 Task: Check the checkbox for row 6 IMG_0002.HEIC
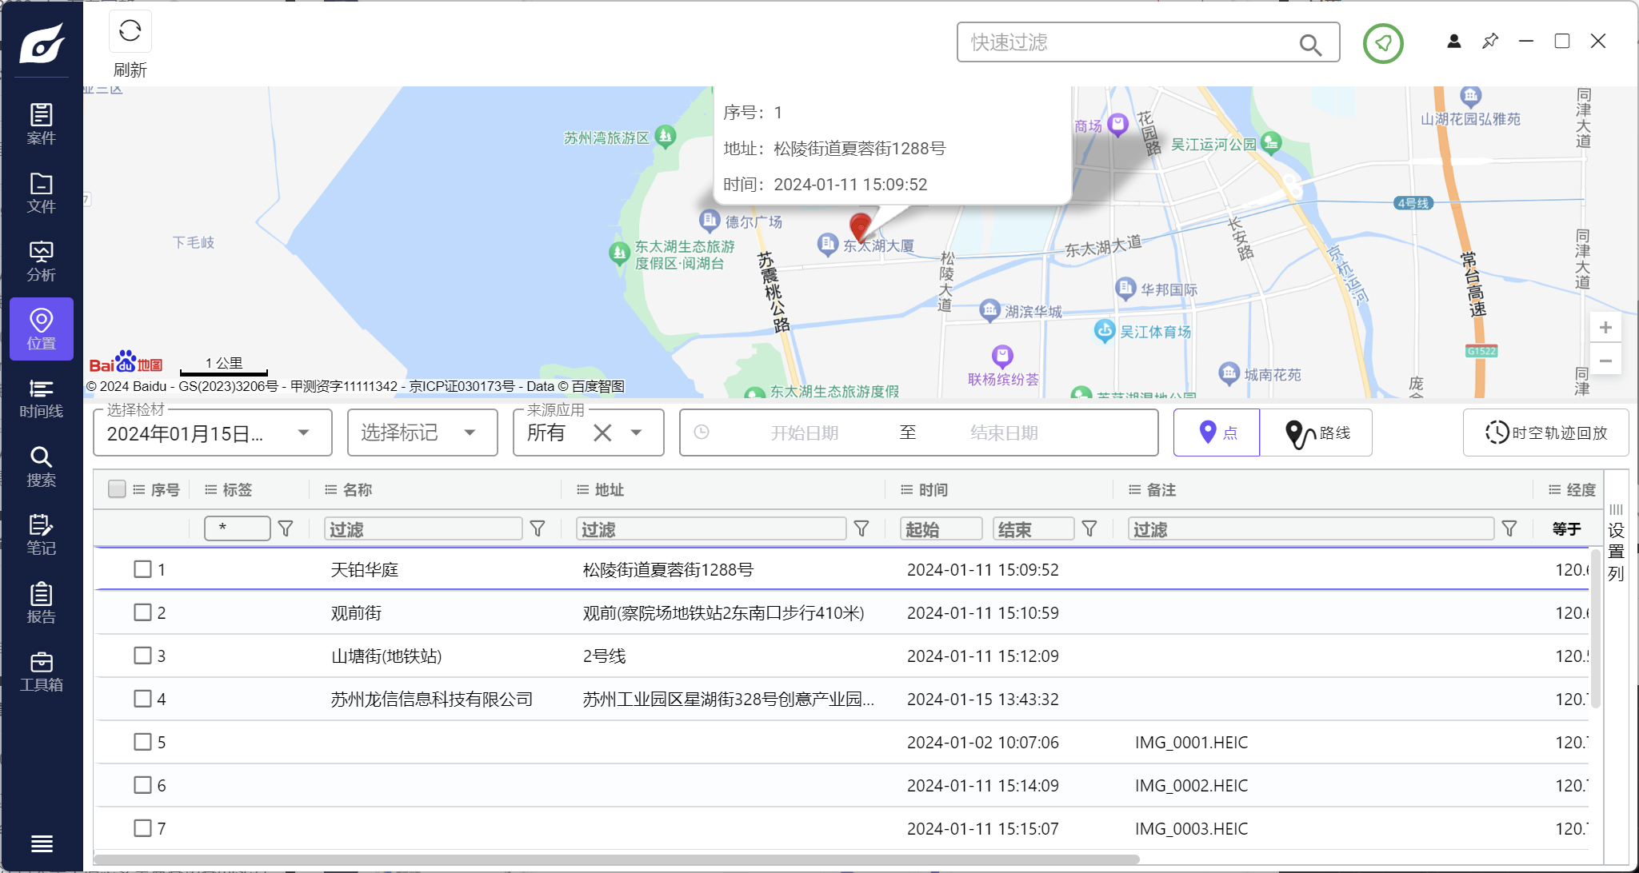142,785
